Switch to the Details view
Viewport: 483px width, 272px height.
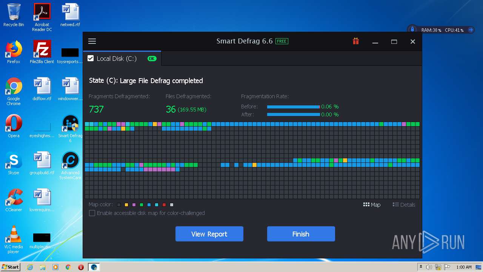click(x=404, y=205)
